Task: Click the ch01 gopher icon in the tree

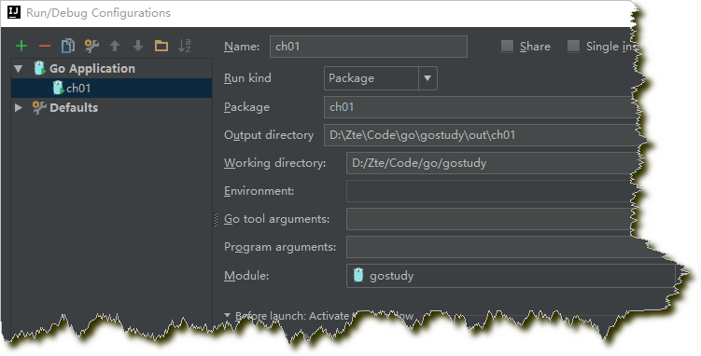Action: pyautogui.click(x=58, y=88)
